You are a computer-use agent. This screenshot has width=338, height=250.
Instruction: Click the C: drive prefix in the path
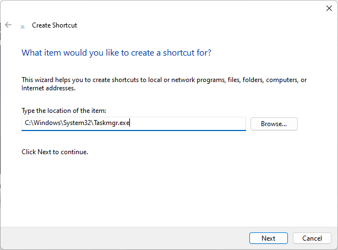[27, 123]
